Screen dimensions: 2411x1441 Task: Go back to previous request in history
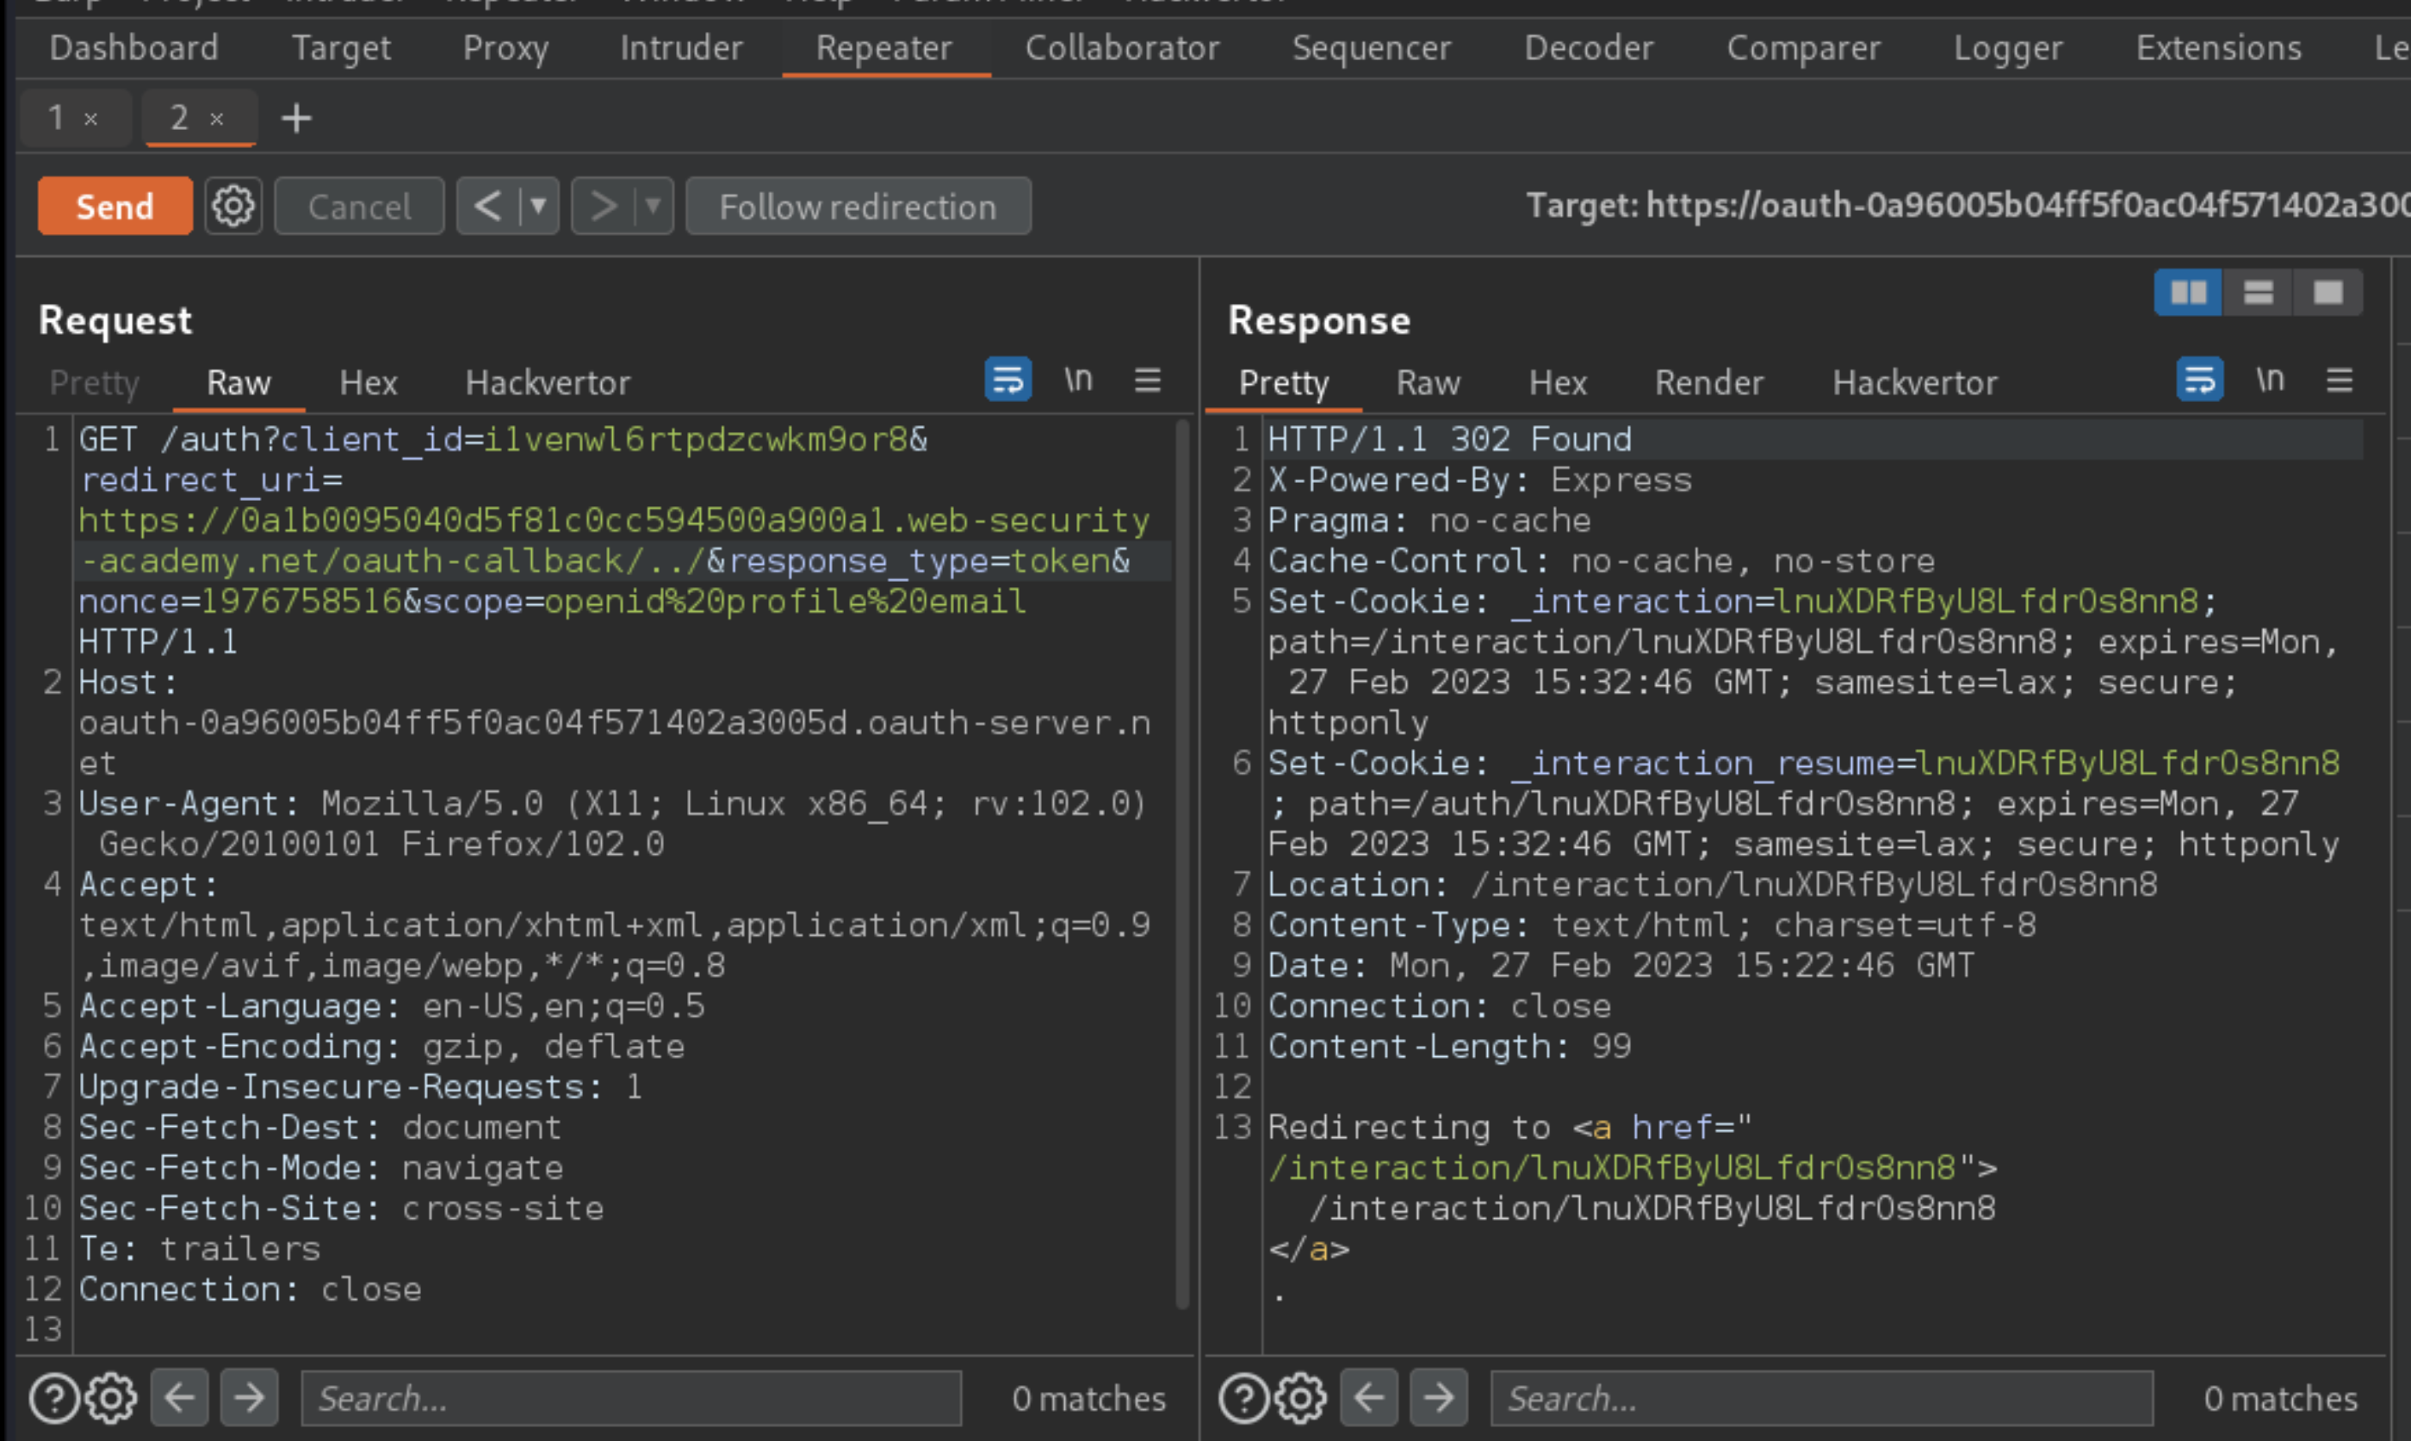click(x=487, y=206)
